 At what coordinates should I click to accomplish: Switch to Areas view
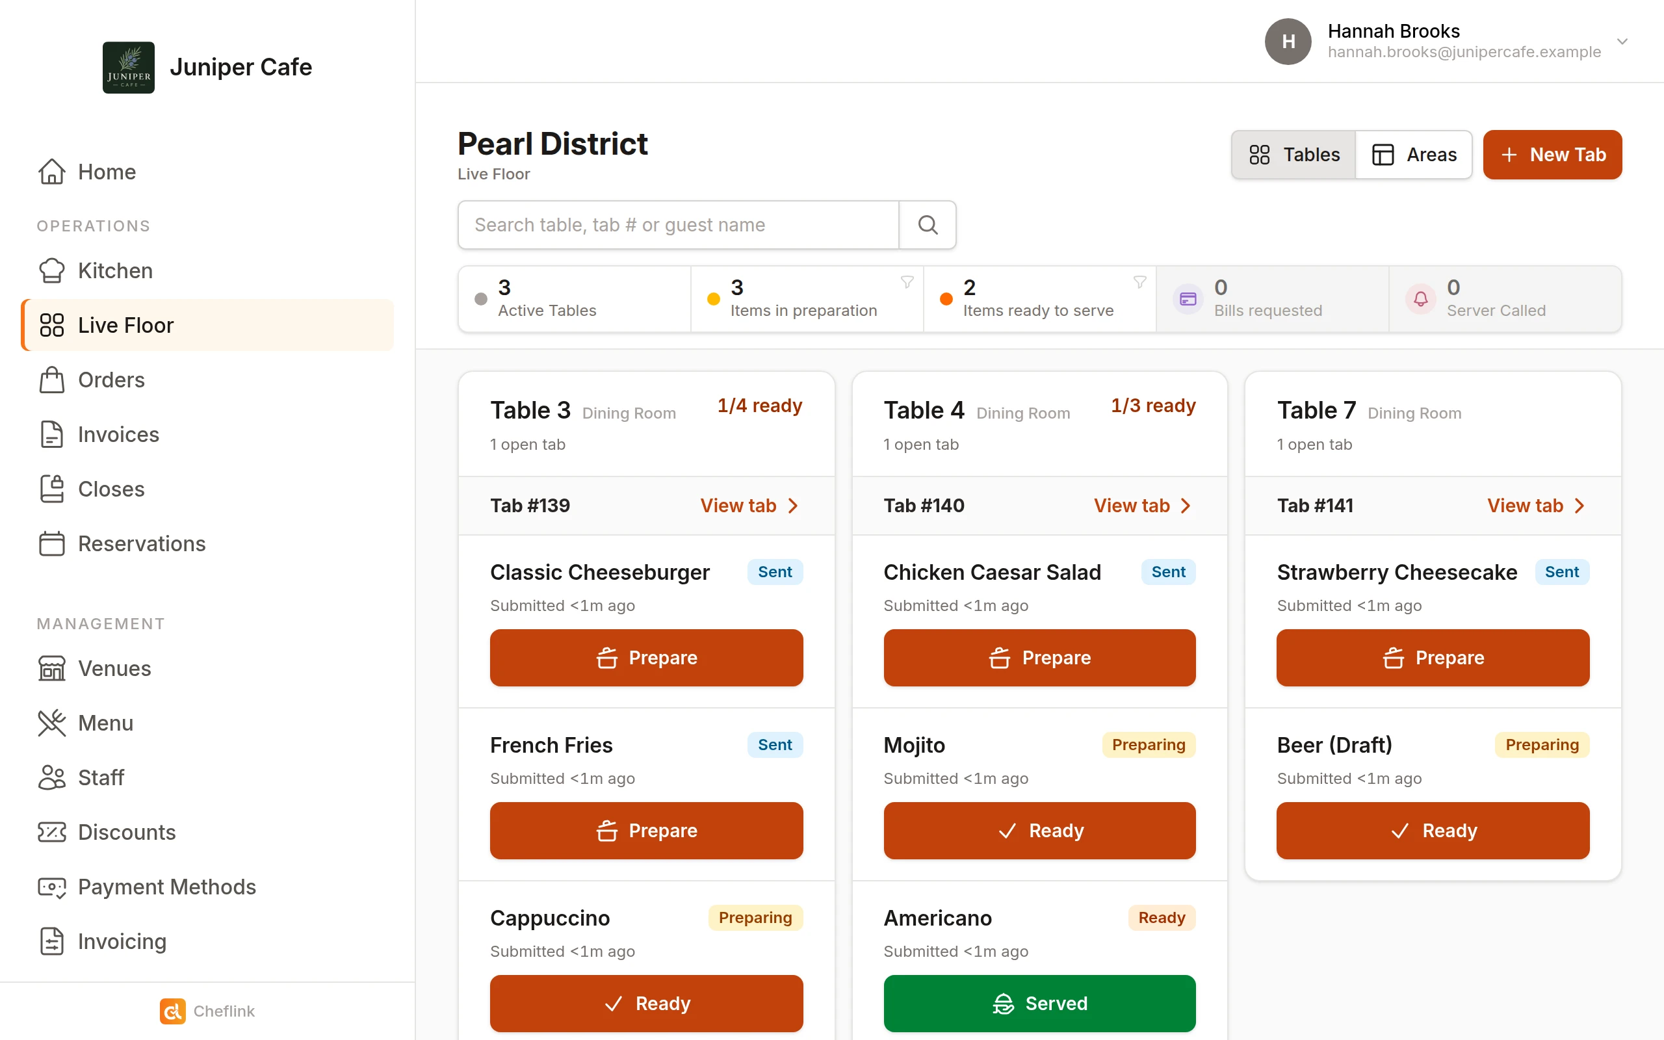point(1414,155)
